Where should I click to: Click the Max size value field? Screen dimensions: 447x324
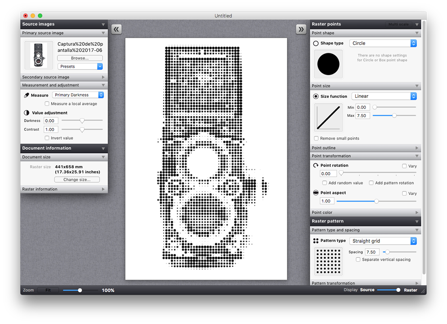(x=363, y=116)
